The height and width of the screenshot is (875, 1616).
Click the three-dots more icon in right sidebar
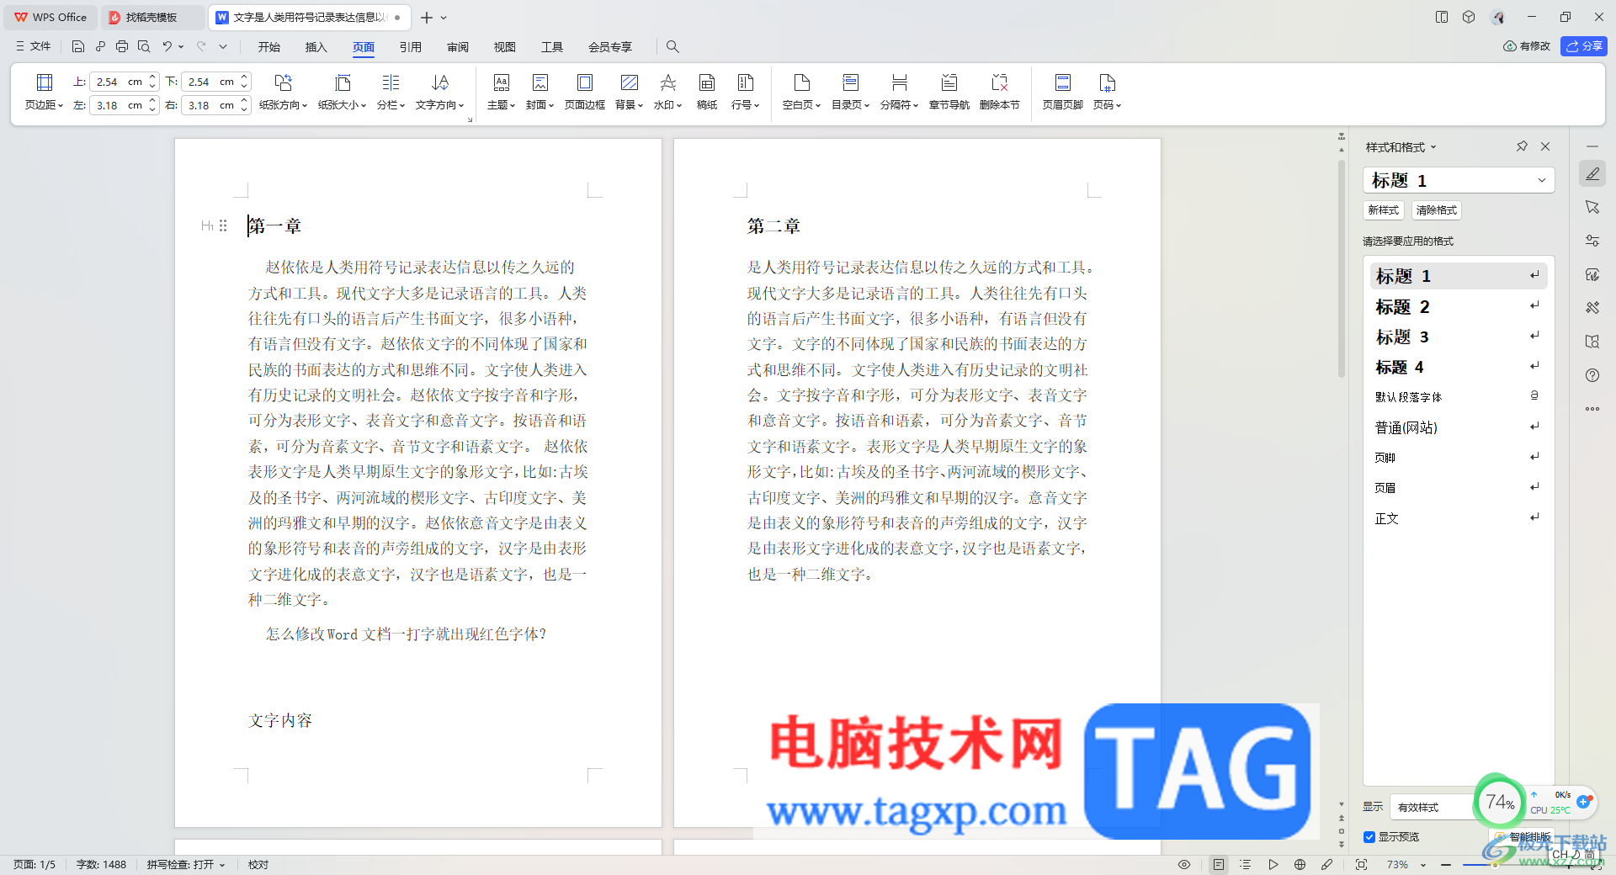1592,409
